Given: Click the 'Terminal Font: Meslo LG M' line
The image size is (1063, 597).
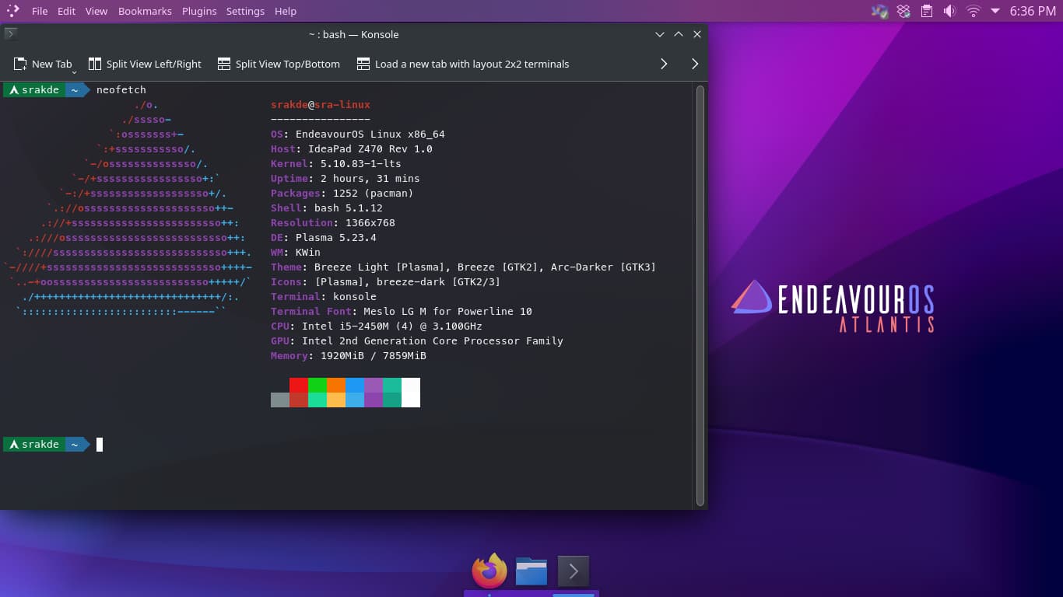Looking at the screenshot, I should (402, 311).
